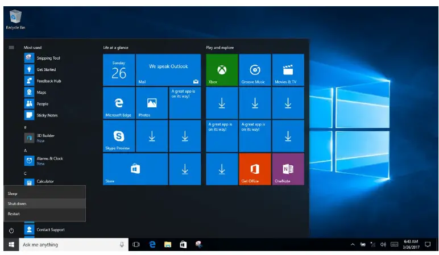439x255 pixels.
Task: Launch Calculator from app list
Action: 39,182
